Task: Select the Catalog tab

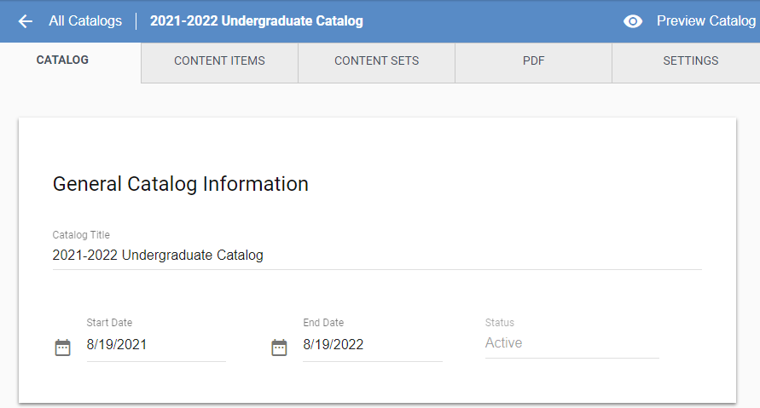Action: [x=62, y=60]
